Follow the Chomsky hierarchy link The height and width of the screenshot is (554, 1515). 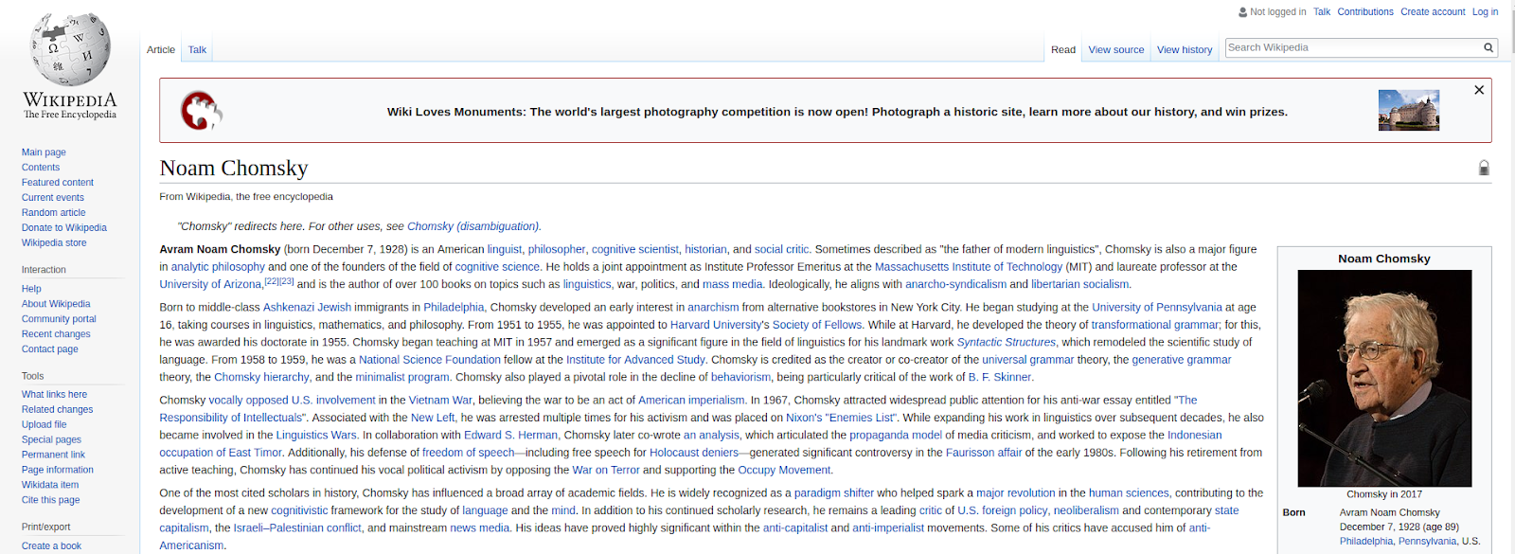click(262, 377)
